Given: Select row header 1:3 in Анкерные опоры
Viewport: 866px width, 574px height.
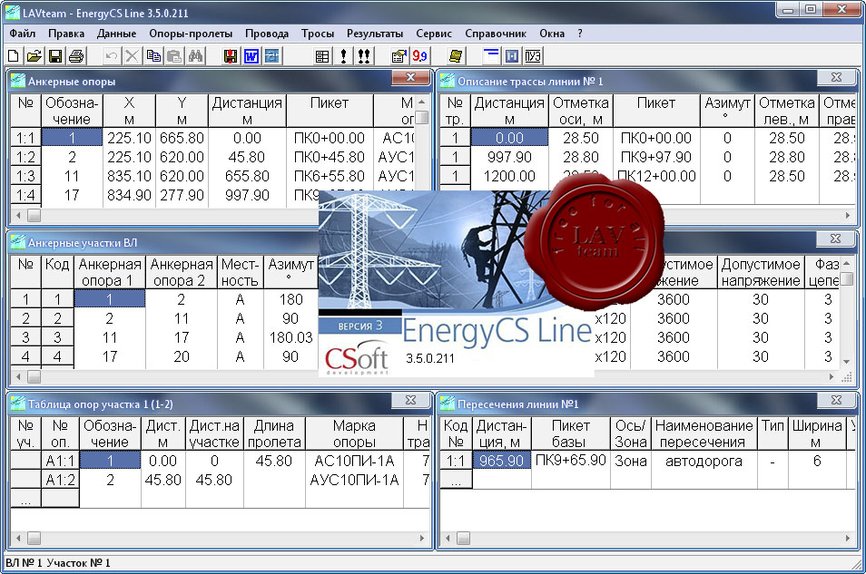Looking at the screenshot, I should pos(25,176).
